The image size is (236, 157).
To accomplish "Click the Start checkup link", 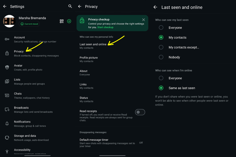I will pyautogui.click(x=105, y=27).
